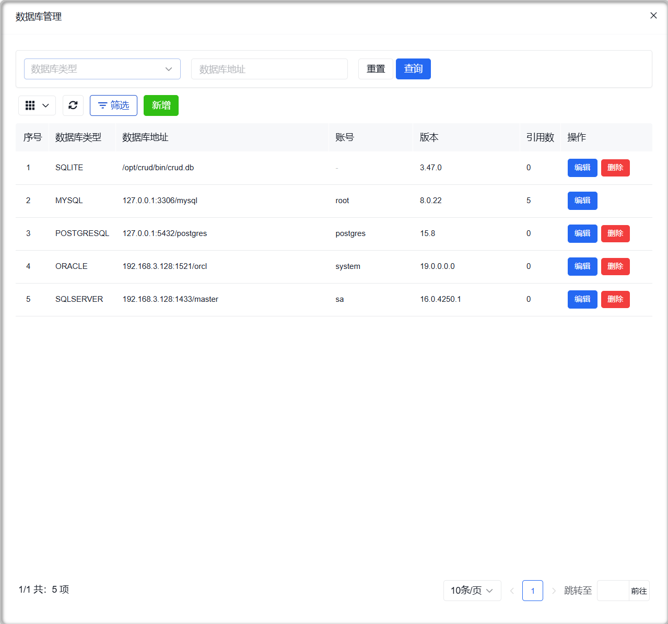This screenshot has height=624, width=668.
Task: Click the 前往 go button
Action: pyautogui.click(x=639, y=591)
